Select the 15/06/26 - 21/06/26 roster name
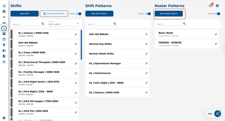225x121 pixels. 170,42
